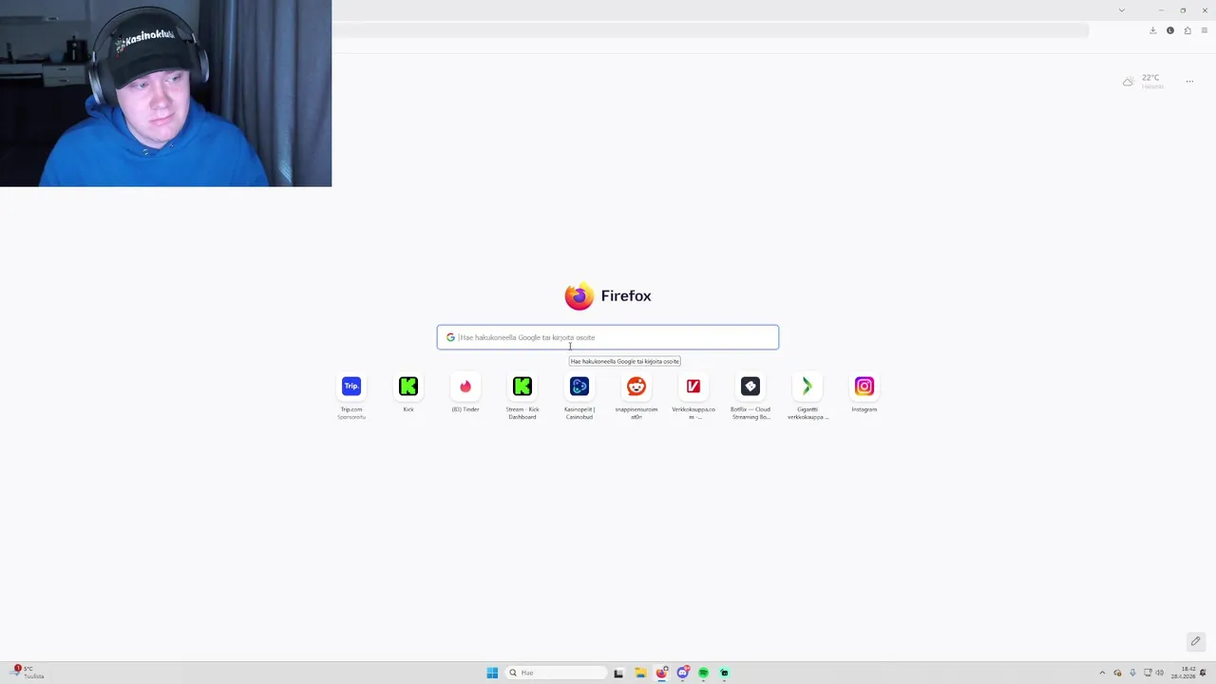1216x684 pixels.
Task: Open the taskbar clock and date
Action: (x=1184, y=673)
